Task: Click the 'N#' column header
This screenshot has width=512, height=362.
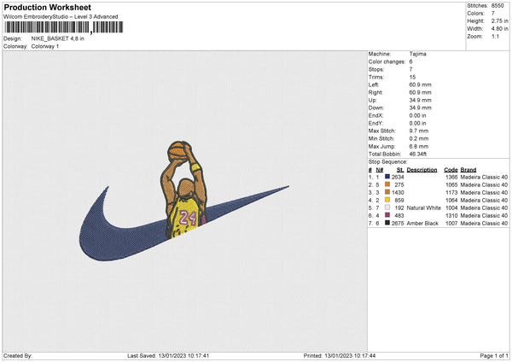Action: [380, 170]
